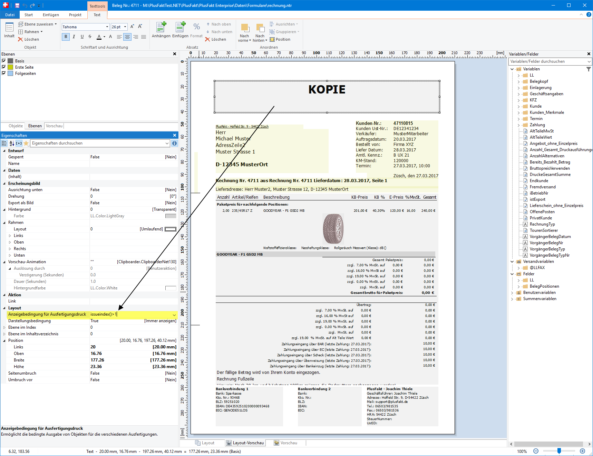Click Nach hinten to send backward

point(260,33)
